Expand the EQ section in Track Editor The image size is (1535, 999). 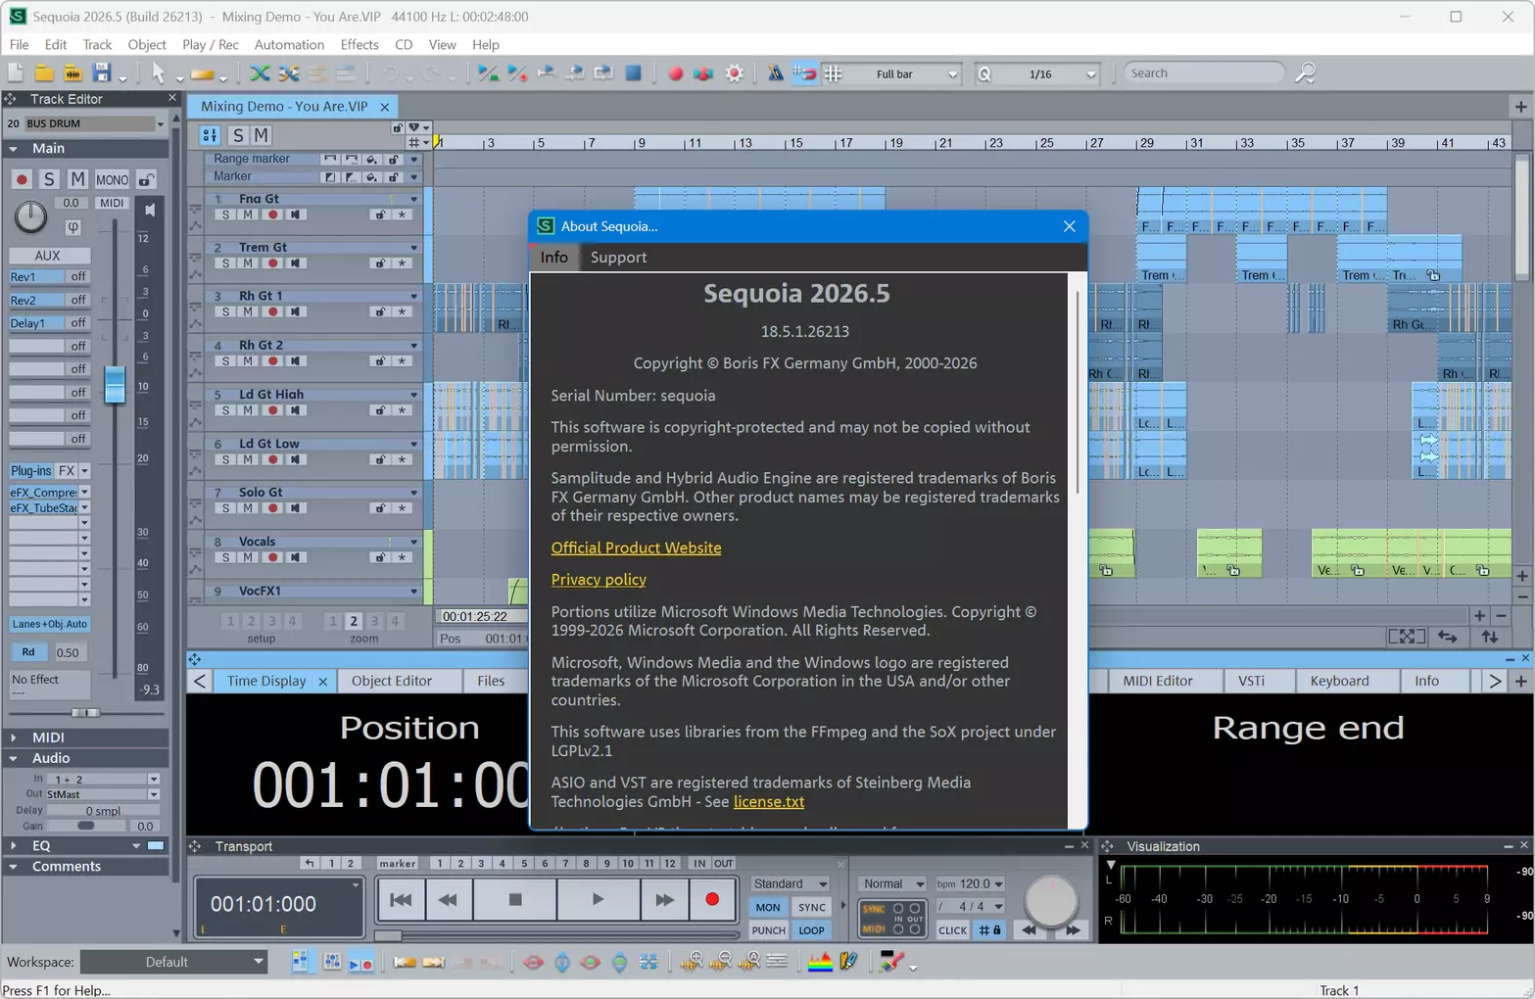[x=14, y=846]
